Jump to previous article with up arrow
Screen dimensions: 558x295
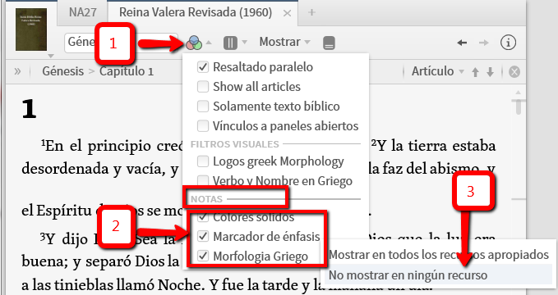[476, 72]
